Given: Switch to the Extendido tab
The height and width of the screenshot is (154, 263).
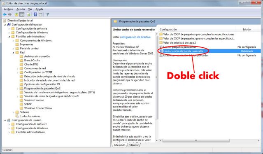Looking at the screenshot, I should 119,145.
